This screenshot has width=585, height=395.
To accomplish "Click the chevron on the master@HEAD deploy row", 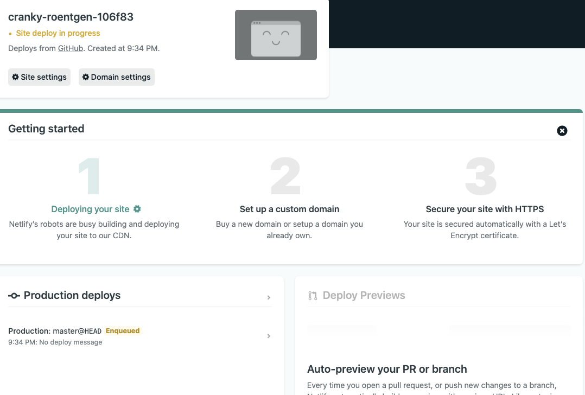I will coord(269,336).
